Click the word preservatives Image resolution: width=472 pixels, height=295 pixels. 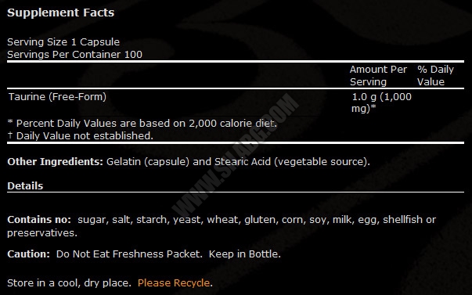pyautogui.click(x=42, y=233)
